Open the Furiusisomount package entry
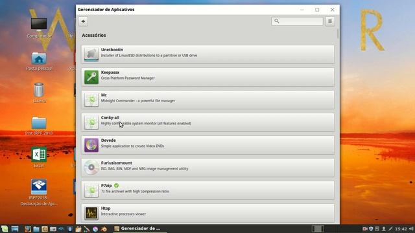This screenshot has width=415, height=233. coord(207,168)
